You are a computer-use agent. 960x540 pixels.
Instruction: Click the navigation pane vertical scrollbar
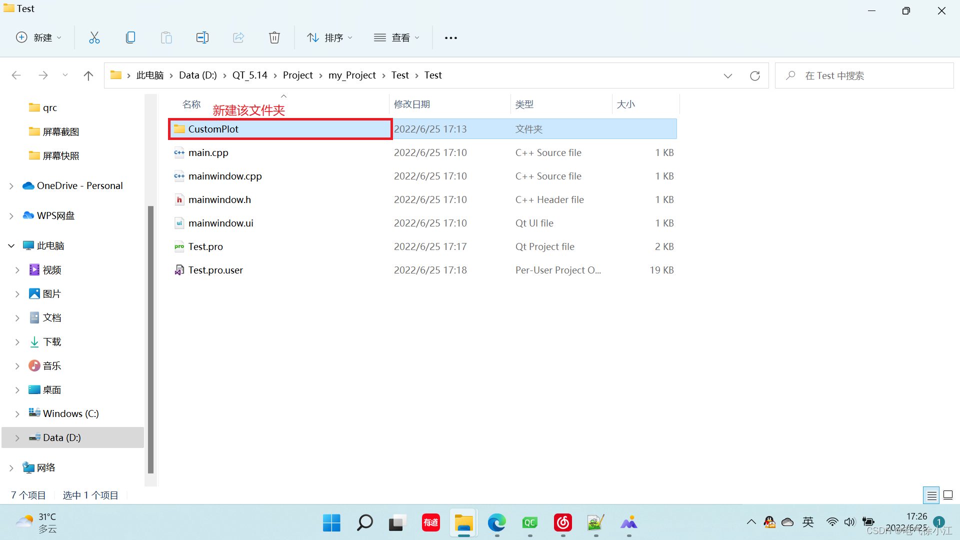(150, 340)
